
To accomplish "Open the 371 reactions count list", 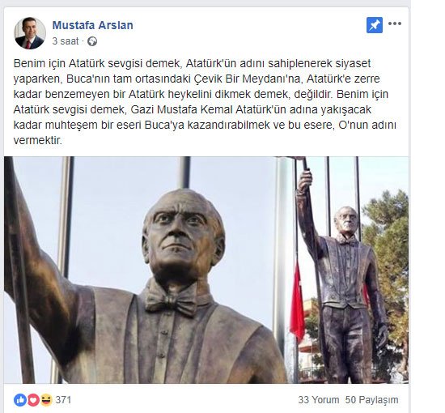I will (x=63, y=400).
